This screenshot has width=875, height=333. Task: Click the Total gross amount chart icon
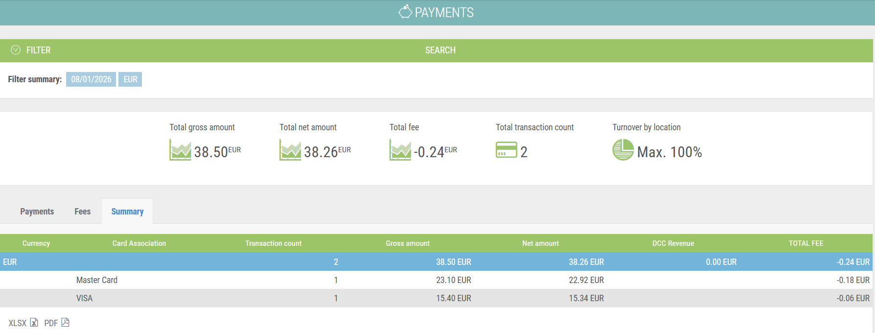[180, 150]
